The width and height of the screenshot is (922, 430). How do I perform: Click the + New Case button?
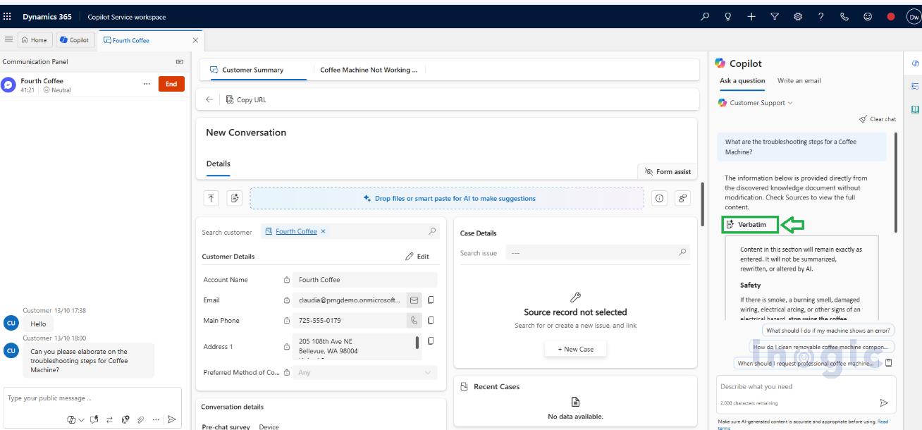pos(575,349)
